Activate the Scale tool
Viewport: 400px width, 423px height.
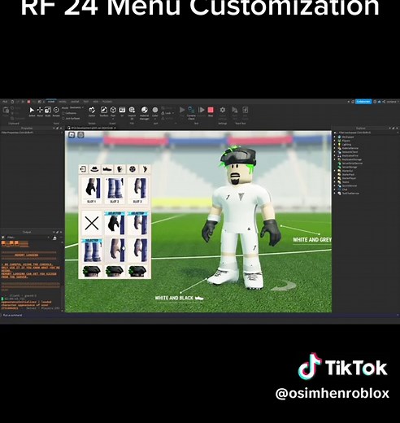pos(48,111)
